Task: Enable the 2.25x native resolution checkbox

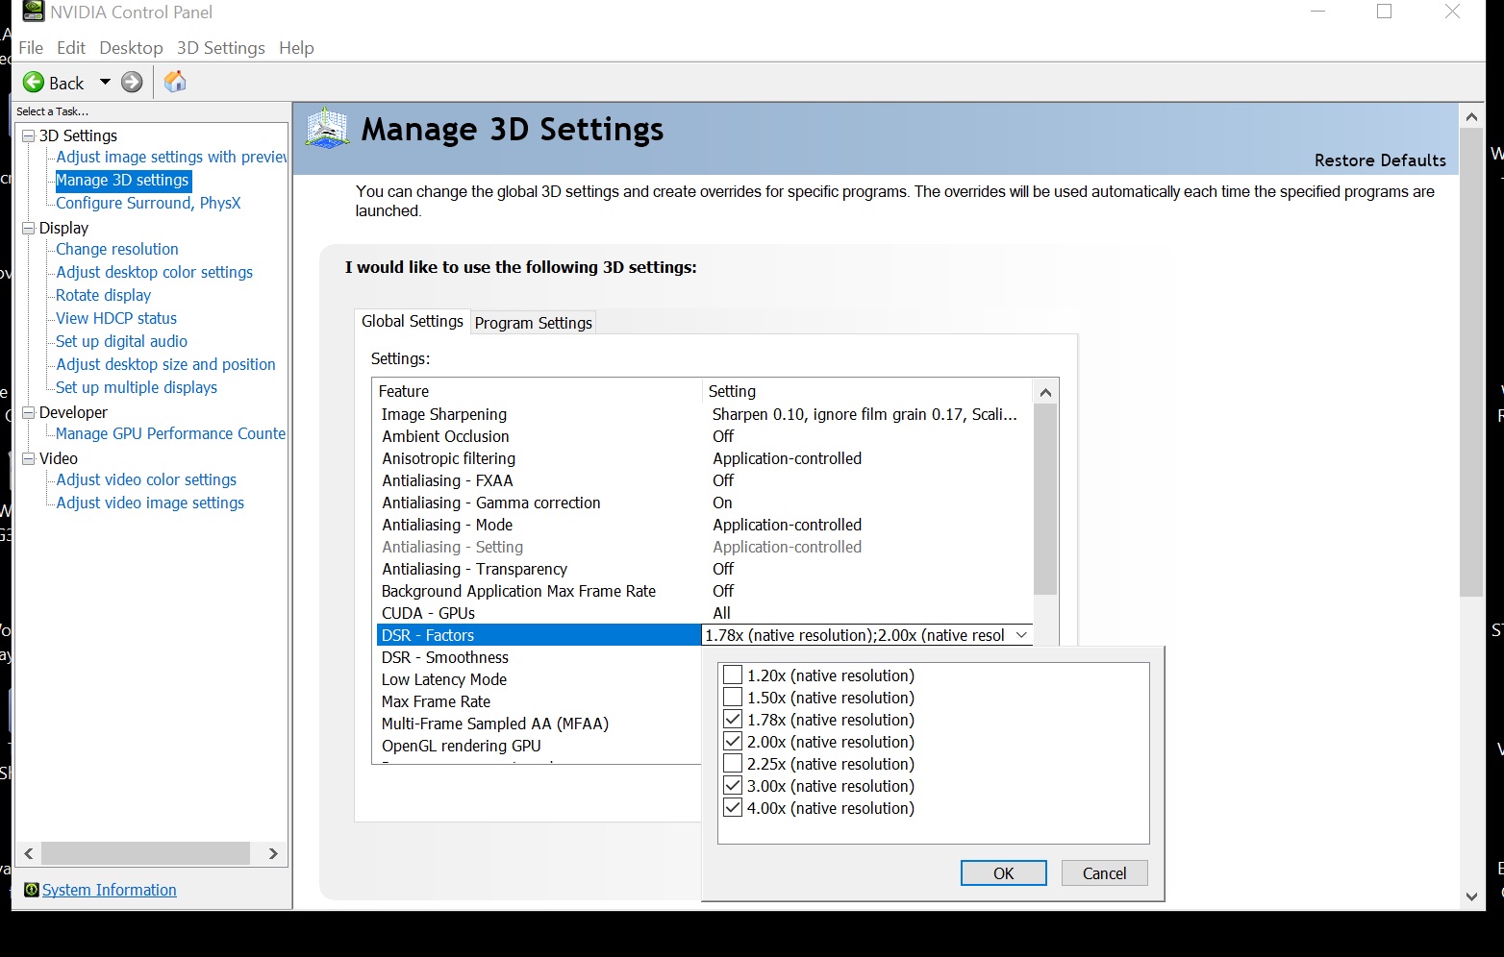Action: 733,764
